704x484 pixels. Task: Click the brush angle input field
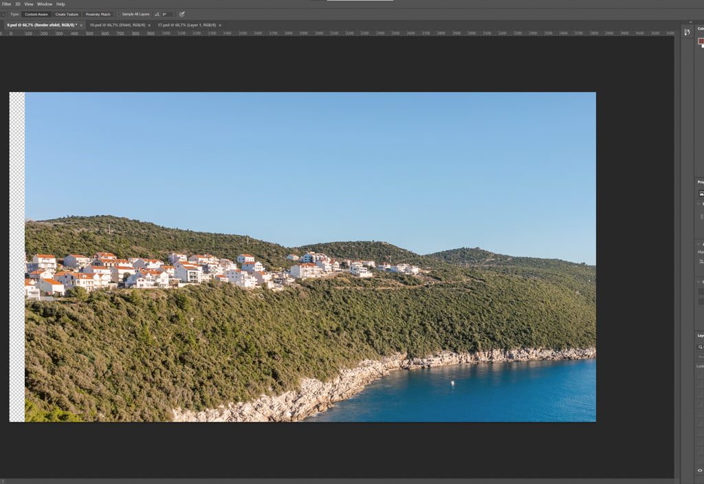click(x=166, y=14)
